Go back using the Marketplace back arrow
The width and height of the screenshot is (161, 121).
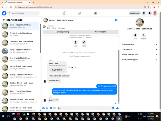pos(4,20)
